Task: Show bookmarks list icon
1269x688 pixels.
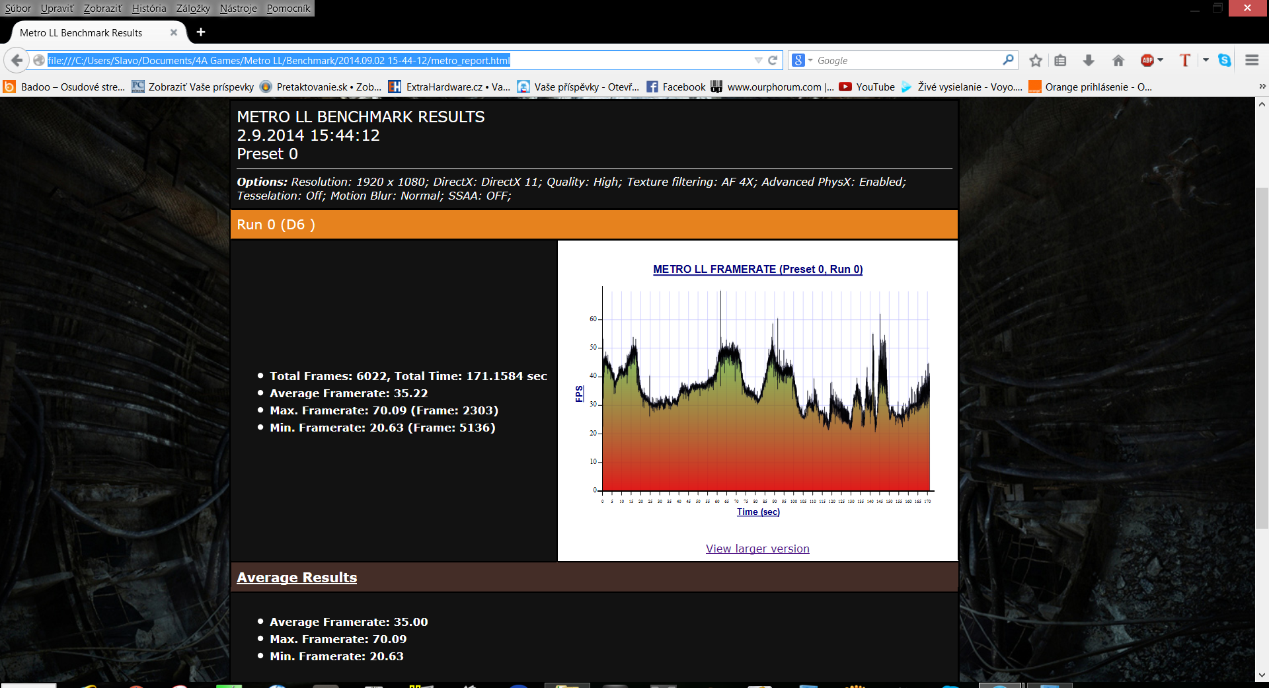Action: [x=1060, y=60]
